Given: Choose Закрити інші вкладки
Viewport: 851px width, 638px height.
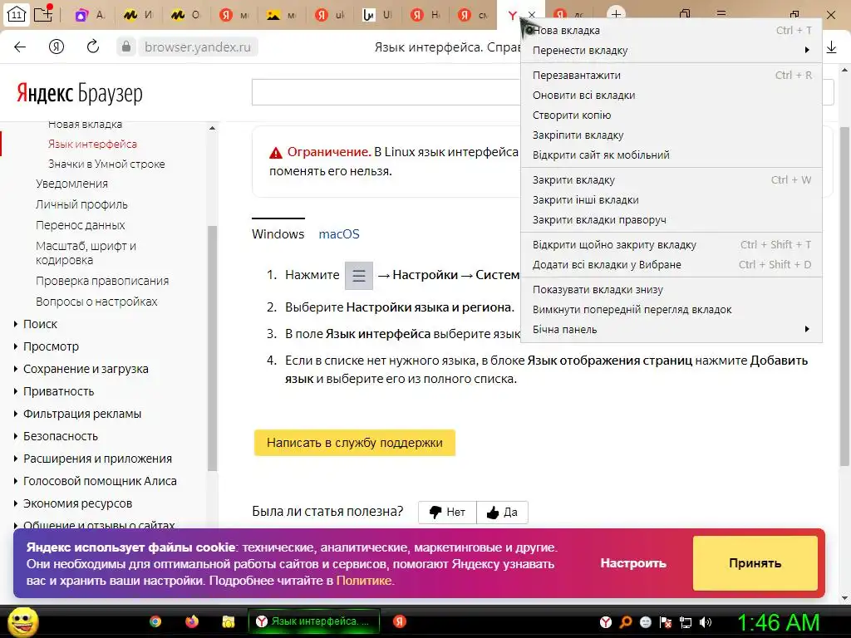Looking at the screenshot, I should pos(671,200).
